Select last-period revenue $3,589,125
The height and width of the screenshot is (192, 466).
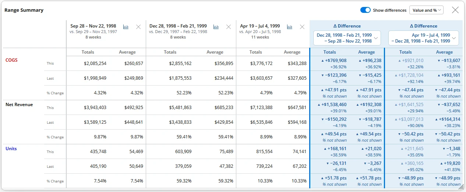coord(95,122)
